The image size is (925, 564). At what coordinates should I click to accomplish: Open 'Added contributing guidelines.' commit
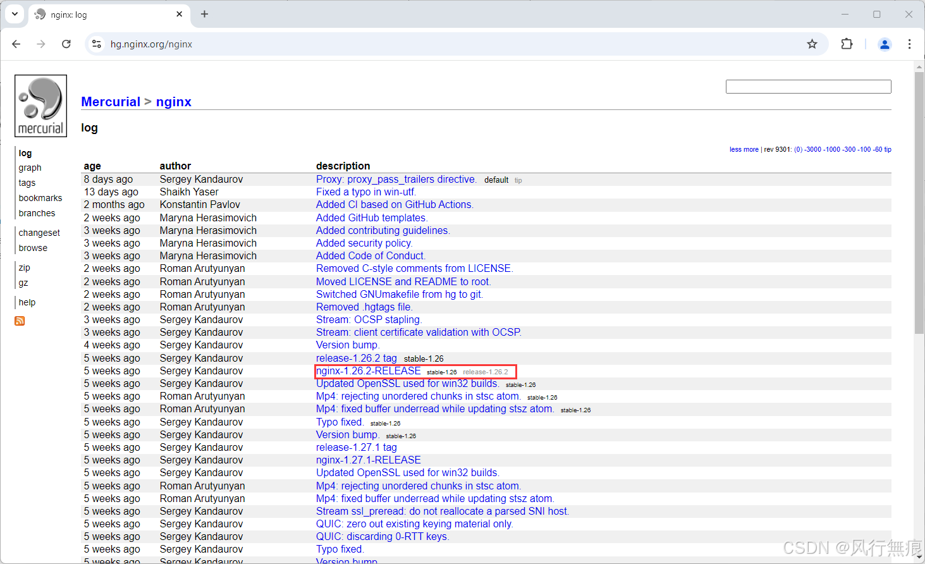(383, 231)
